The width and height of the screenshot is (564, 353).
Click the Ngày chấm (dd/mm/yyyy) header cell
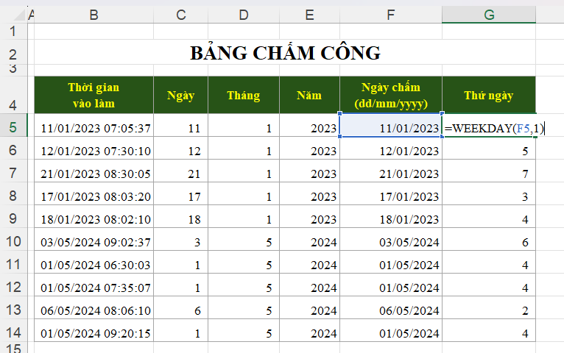point(390,95)
